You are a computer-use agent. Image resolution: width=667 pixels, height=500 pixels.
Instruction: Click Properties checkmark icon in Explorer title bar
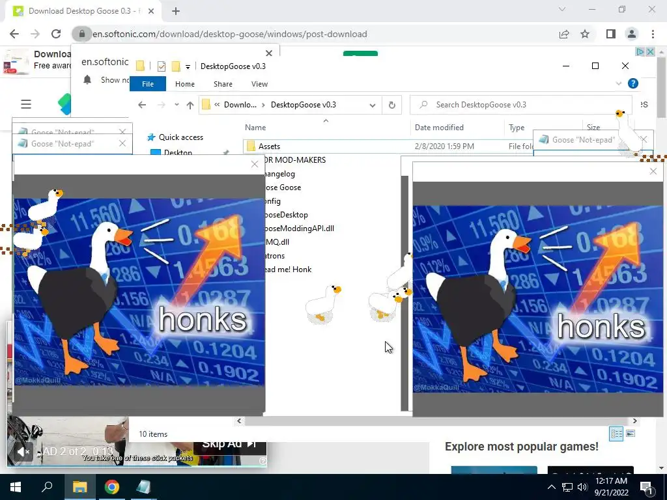coord(162,66)
